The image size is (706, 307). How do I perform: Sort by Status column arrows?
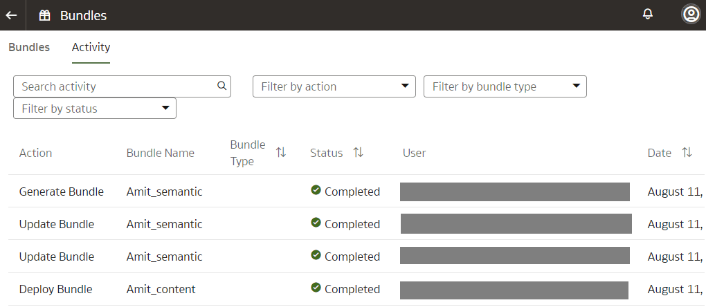[359, 153]
